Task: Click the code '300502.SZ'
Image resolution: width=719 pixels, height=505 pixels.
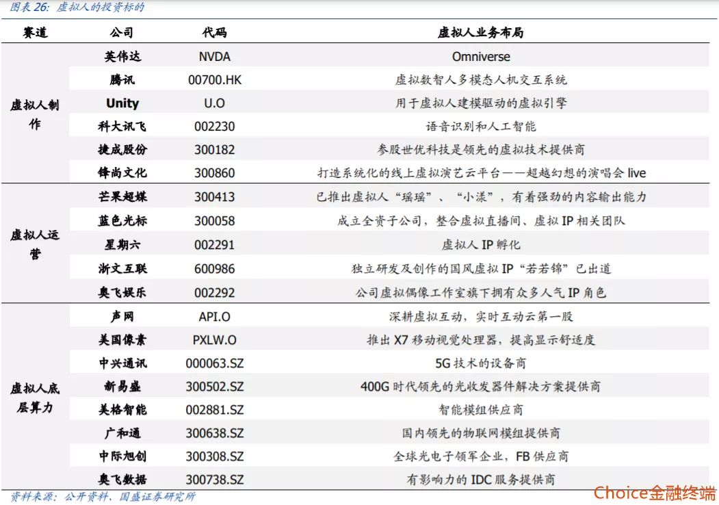Action: pyautogui.click(x=215, y=387)
